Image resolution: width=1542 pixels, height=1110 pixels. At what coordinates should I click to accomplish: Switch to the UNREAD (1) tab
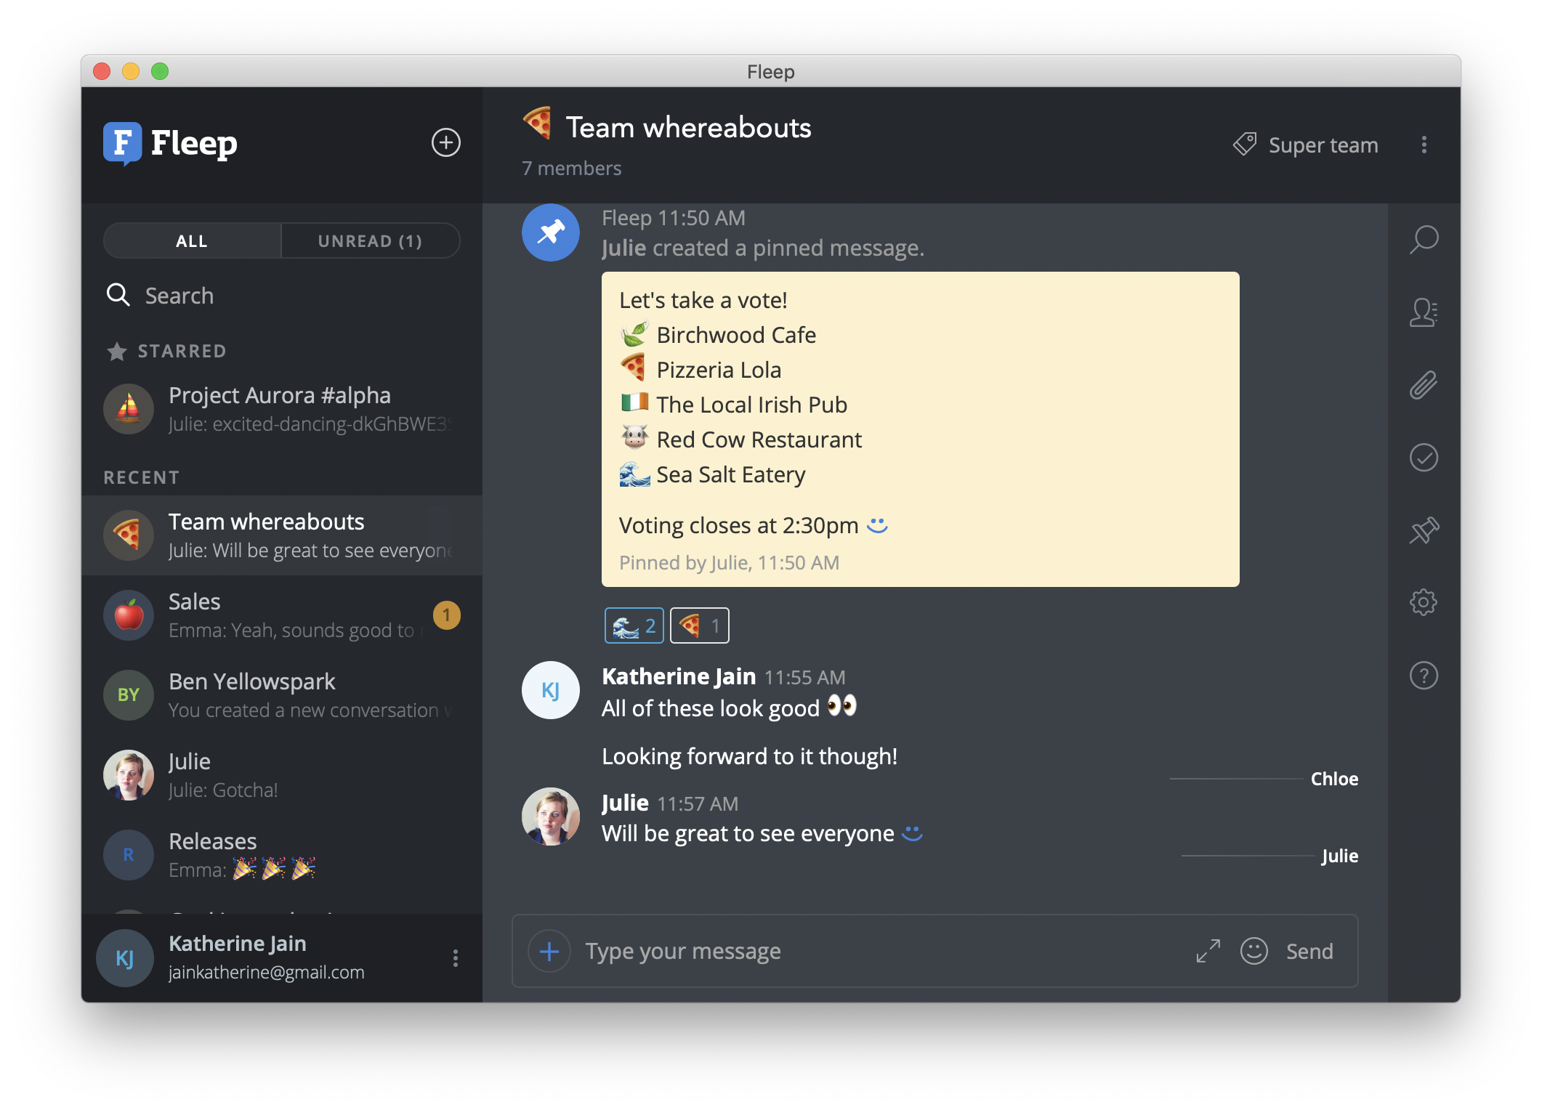point(370,241)
